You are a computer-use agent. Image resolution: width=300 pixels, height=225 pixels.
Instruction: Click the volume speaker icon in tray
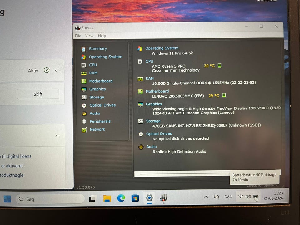coord(248,196)
